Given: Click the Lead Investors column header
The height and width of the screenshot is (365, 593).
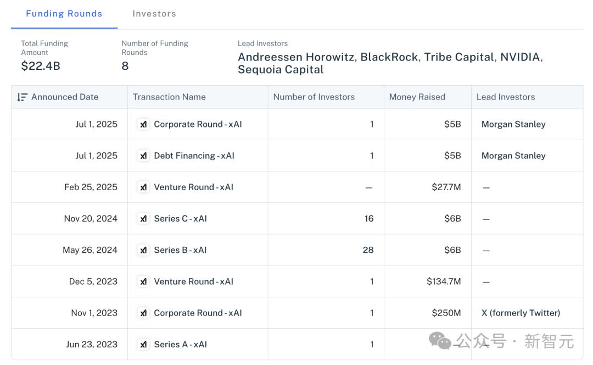Looking at the screenshot, I should click(506, 97).
